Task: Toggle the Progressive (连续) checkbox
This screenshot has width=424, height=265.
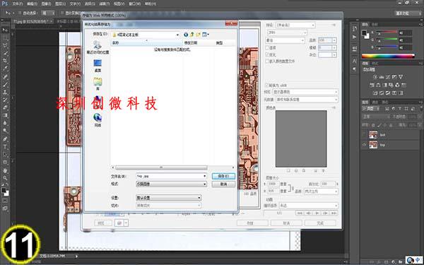Action: (267, 47)
